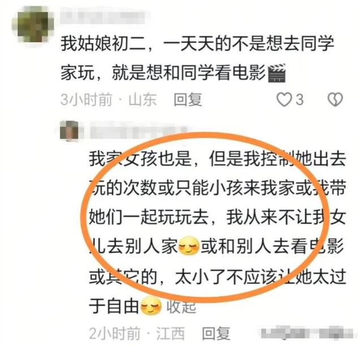Tap the timestamp 3小时前 · 山东
Image resolution: width=362 pixels, height=346 pixels.
point(109,100)
